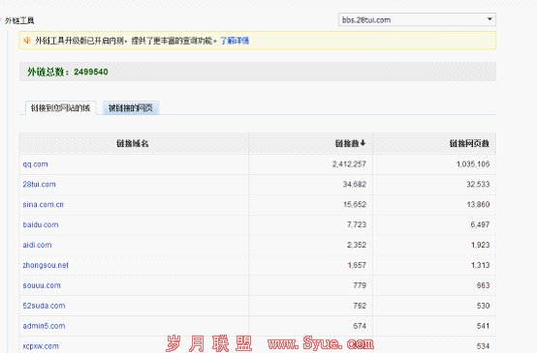Click the 762 link count cell
The height and width of the screenshot is (353, 537).
[360, 306]
